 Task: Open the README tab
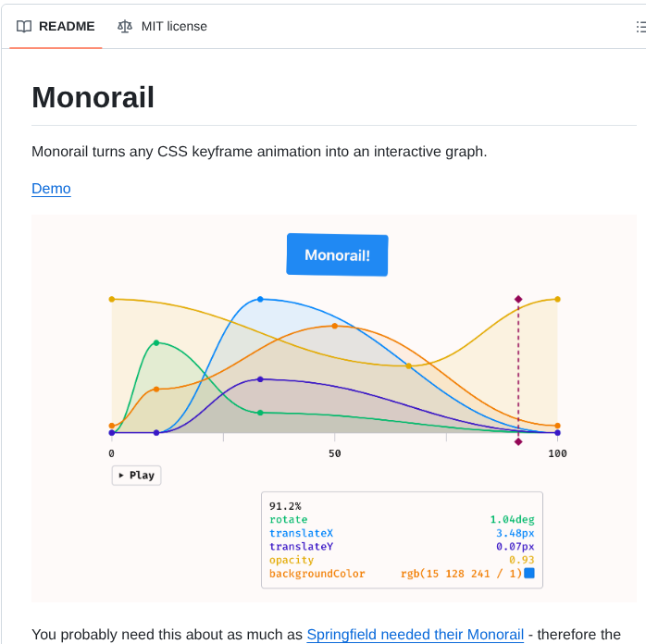click(x=56, y=26)
